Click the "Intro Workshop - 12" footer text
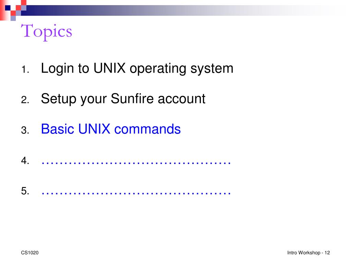Image resolution: width=351 pixels, height=263 pixels. 308,253
